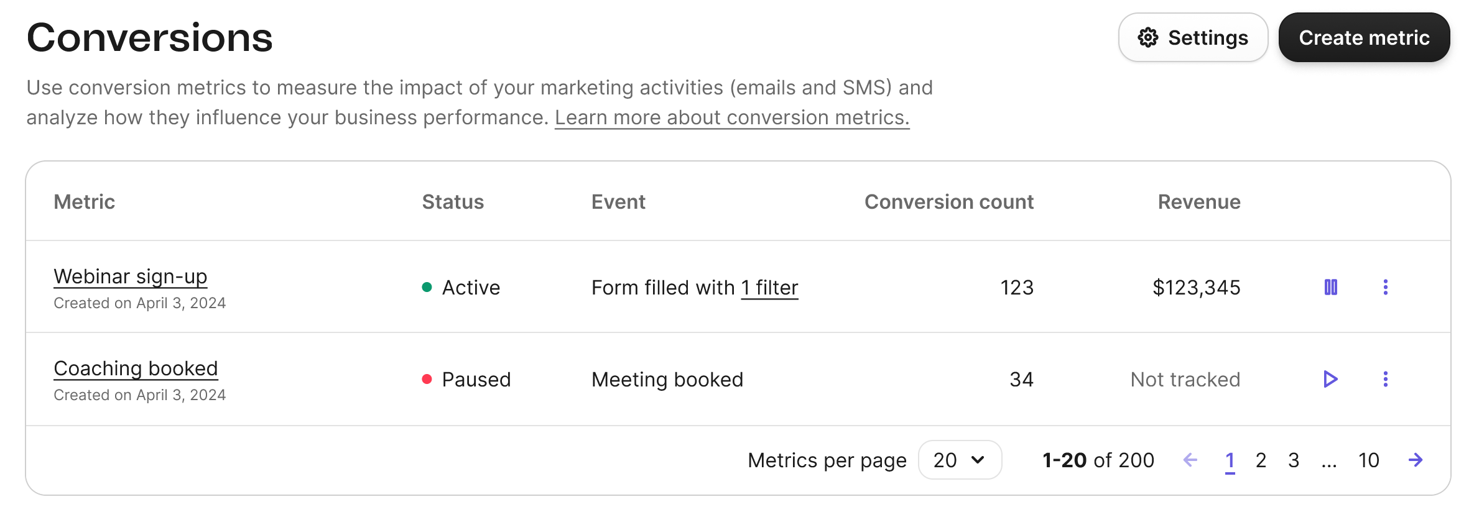Click the gear icon in Settings button
The width and height of the screenshot is (1474, 507).
(x=1147, y=37)
